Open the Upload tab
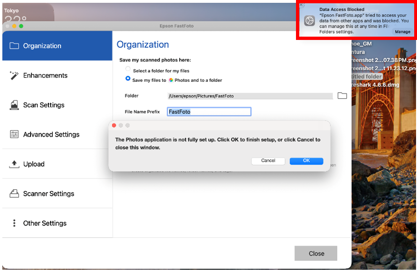 coord(57,164)
